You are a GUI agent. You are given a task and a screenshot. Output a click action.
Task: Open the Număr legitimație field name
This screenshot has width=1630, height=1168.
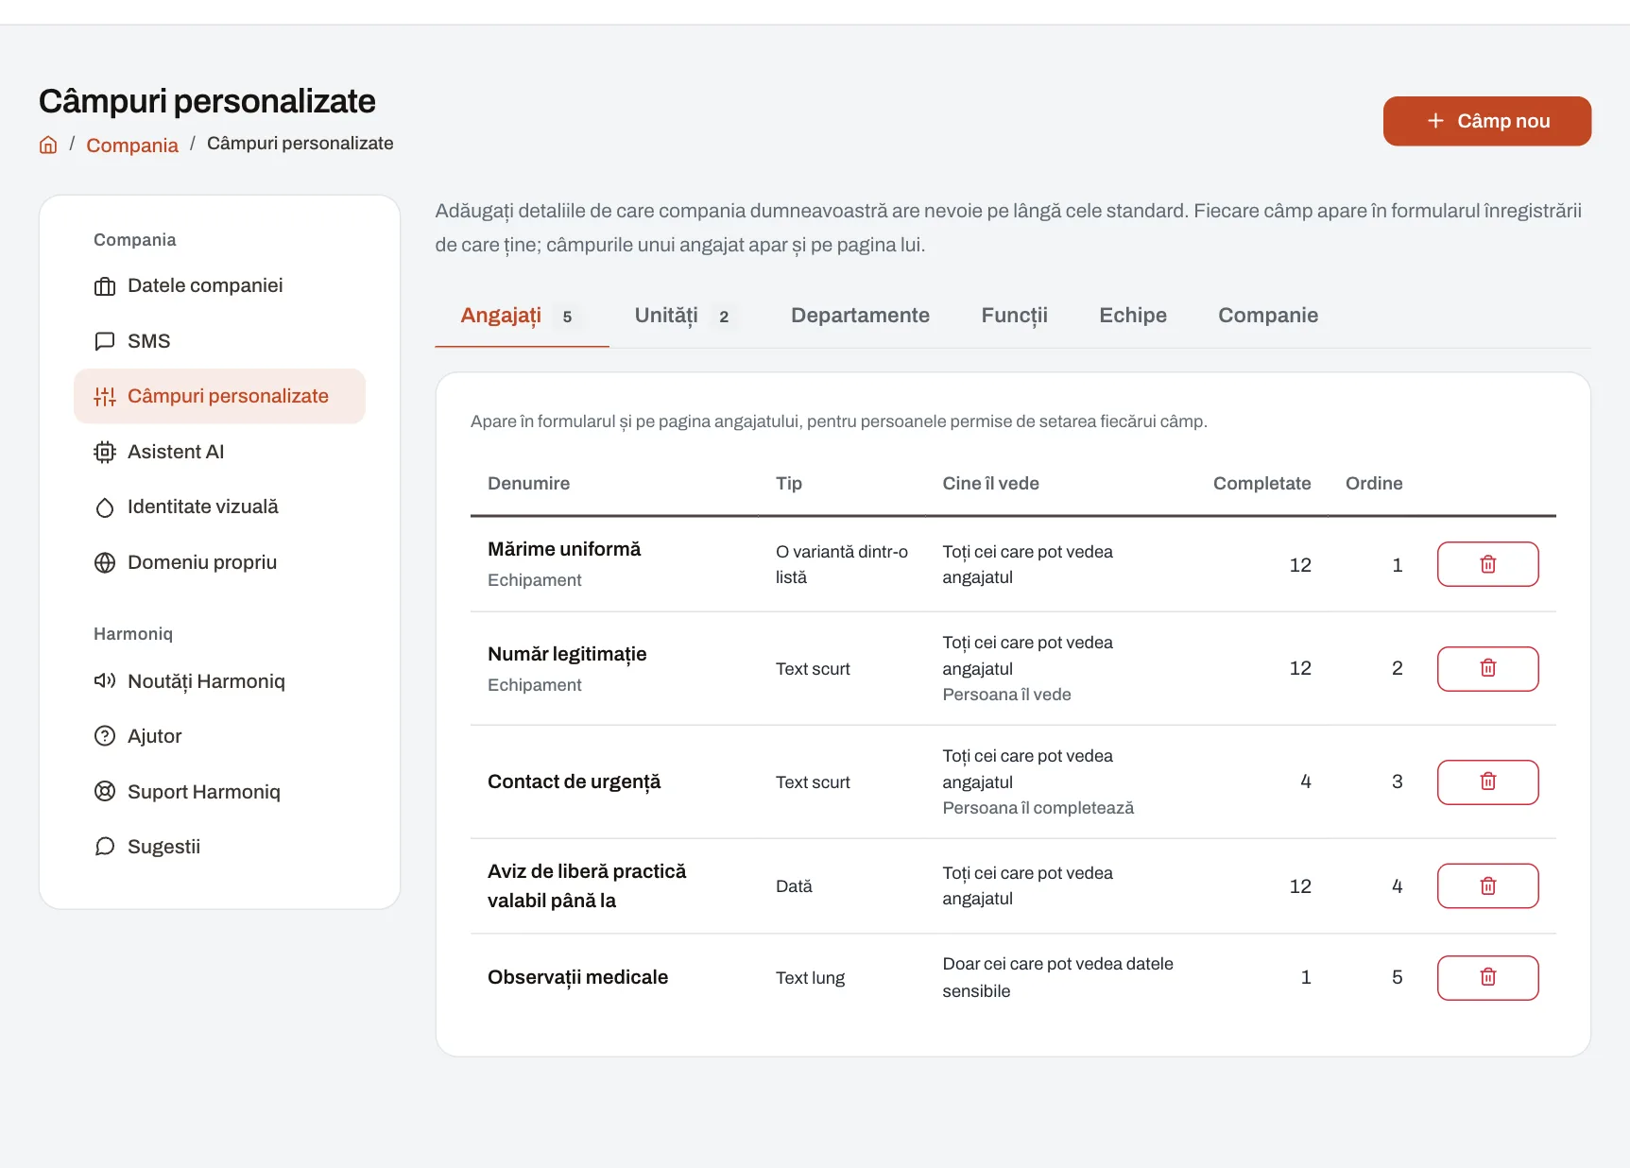pyautogui.click(x=567, y=654)
